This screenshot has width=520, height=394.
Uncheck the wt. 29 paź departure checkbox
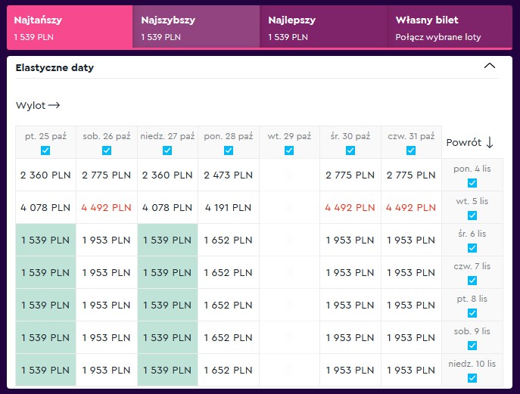[x=289, y=150]
